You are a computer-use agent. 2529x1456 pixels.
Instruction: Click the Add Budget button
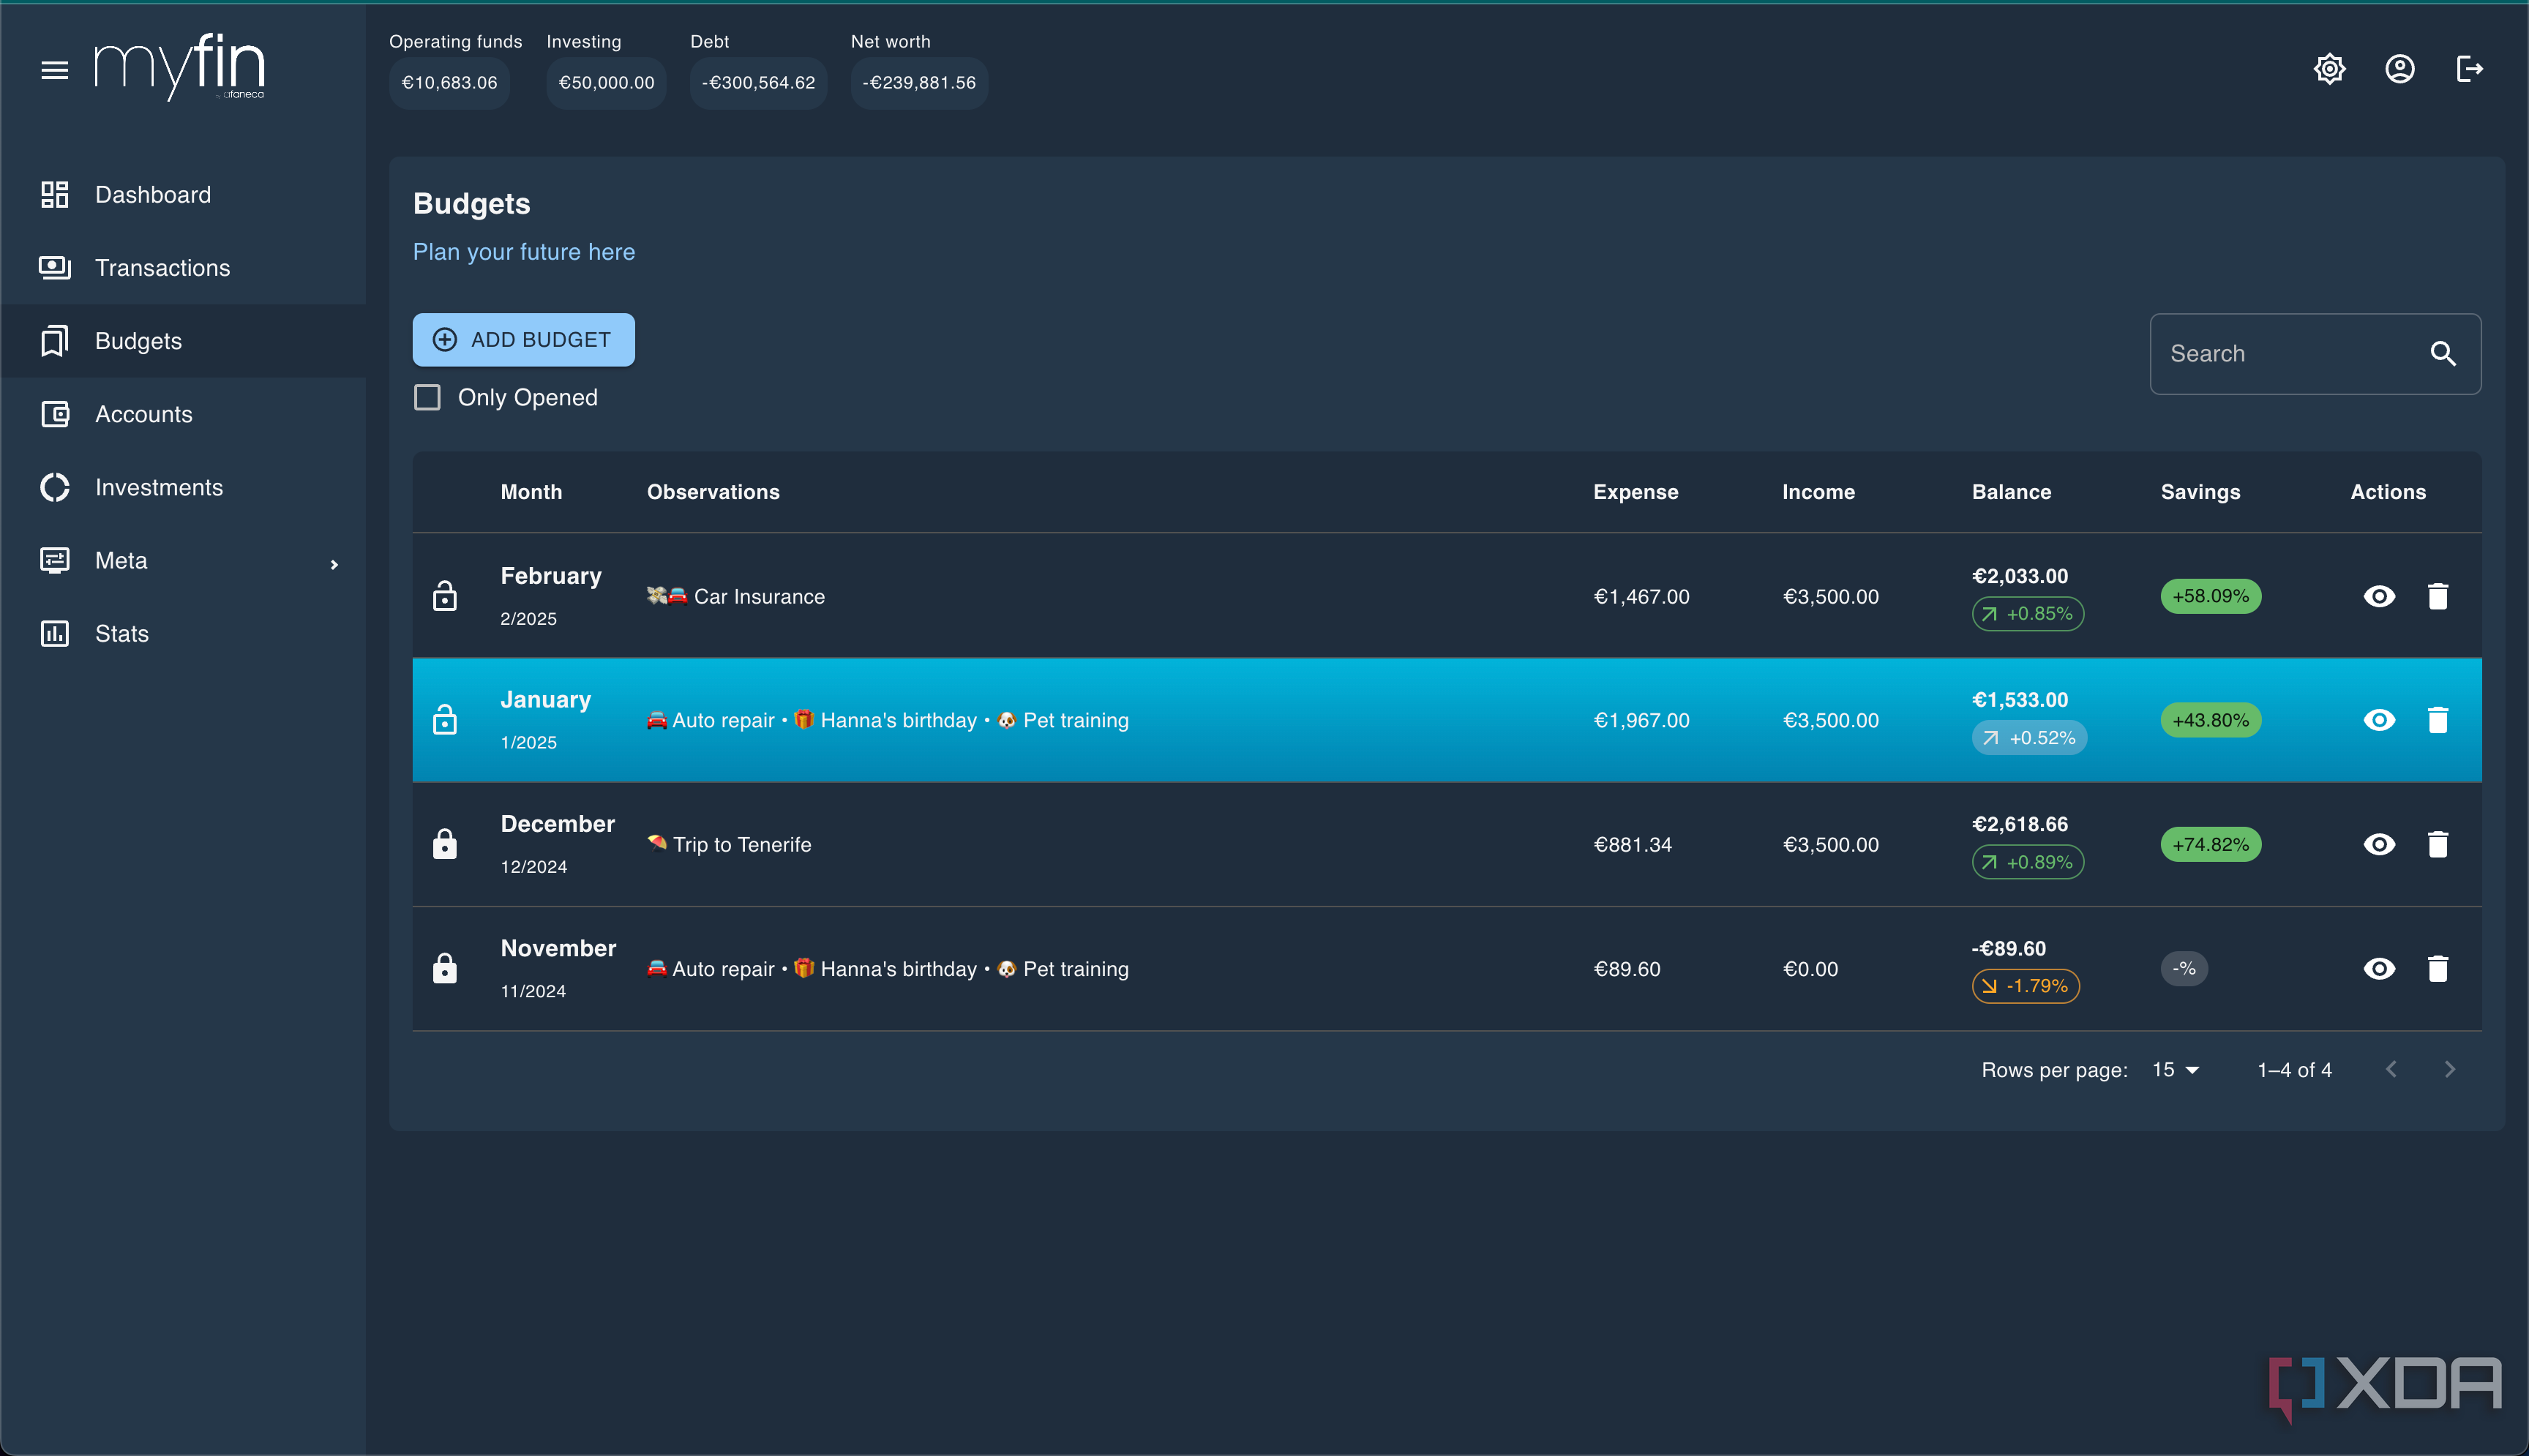[524, 340]
